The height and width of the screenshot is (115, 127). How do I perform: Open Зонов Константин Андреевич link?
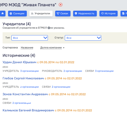[x=25, y=94]
